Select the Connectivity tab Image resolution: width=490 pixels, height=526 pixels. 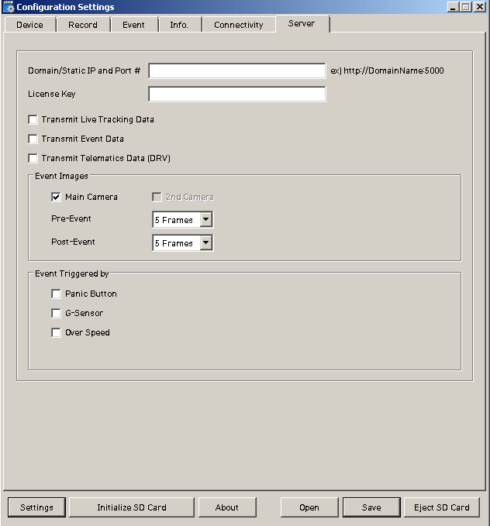coord(238,25)
